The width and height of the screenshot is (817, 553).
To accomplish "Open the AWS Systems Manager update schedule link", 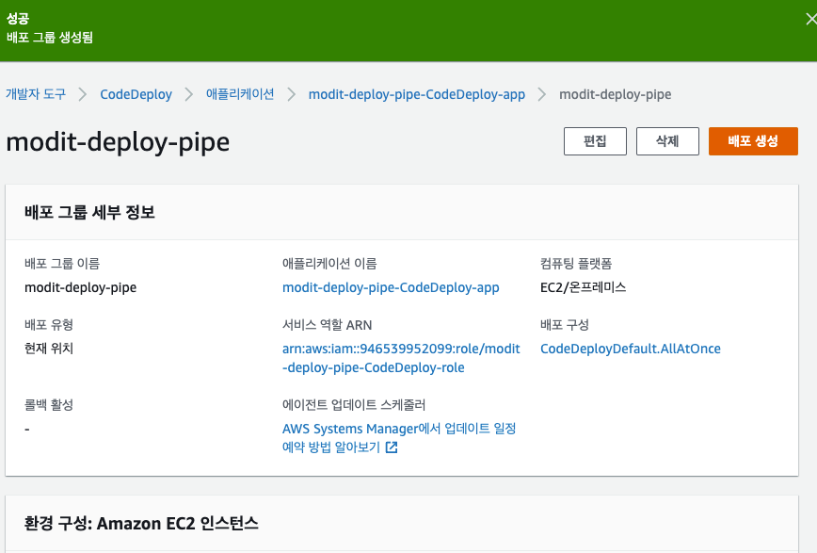I will coord(398,438).
